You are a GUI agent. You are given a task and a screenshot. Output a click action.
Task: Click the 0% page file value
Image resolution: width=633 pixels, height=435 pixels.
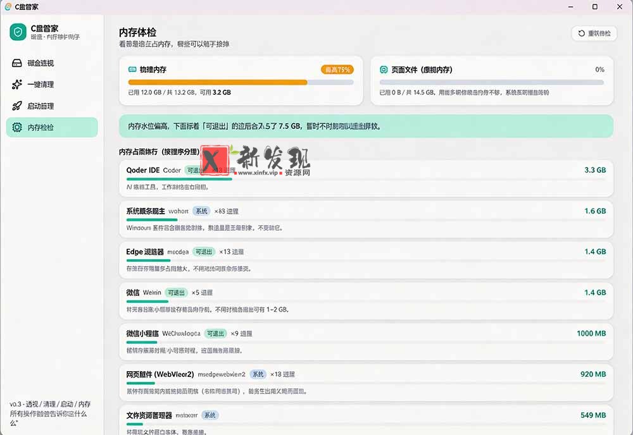(x=599, y=70)
